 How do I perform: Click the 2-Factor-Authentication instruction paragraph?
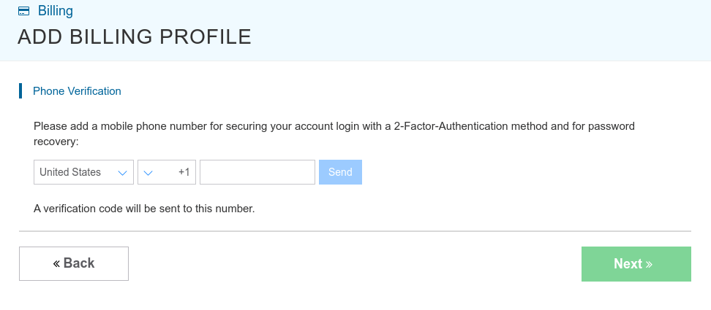tap(334, 133)
